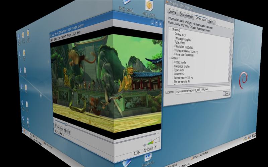Image resolution: width=268 pixels, height=167 pixels.
Task: Mute audio with VLC speaker icon
Action: point(144,145)
